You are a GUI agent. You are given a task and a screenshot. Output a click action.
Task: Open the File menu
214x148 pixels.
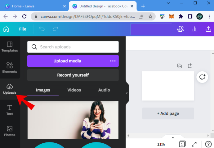point(23,29)
